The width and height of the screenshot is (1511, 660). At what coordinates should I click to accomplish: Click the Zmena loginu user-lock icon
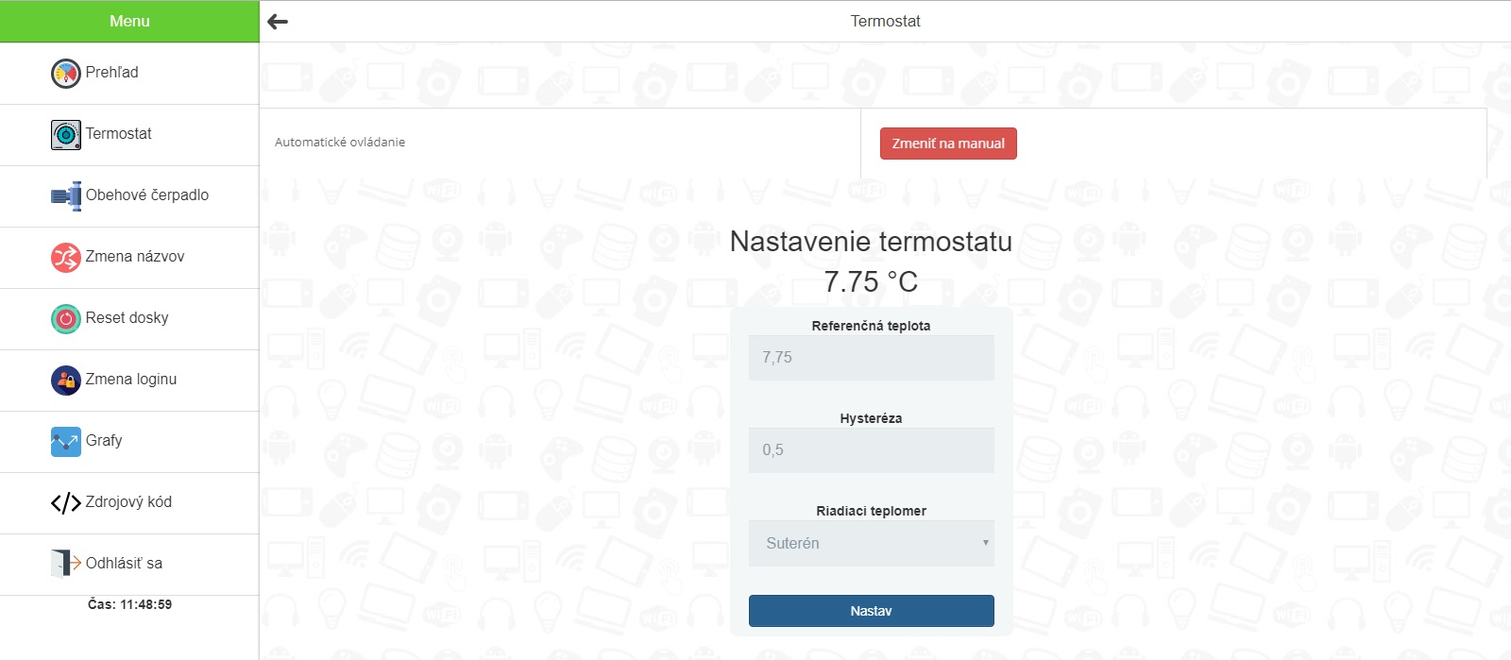click(x=65, y=381)
